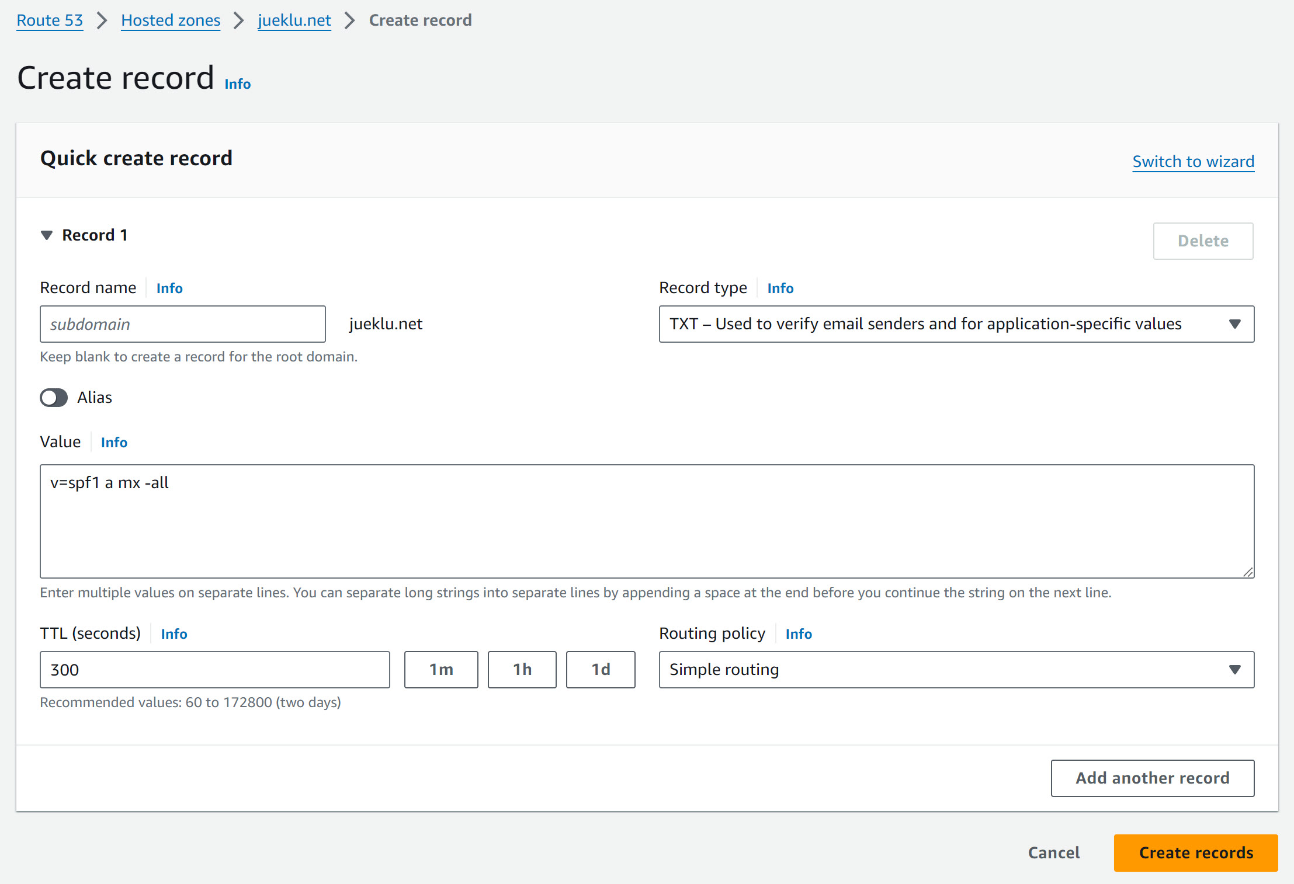Click Add another record button
The image size is (1294, 884).
click(1152, 778)
